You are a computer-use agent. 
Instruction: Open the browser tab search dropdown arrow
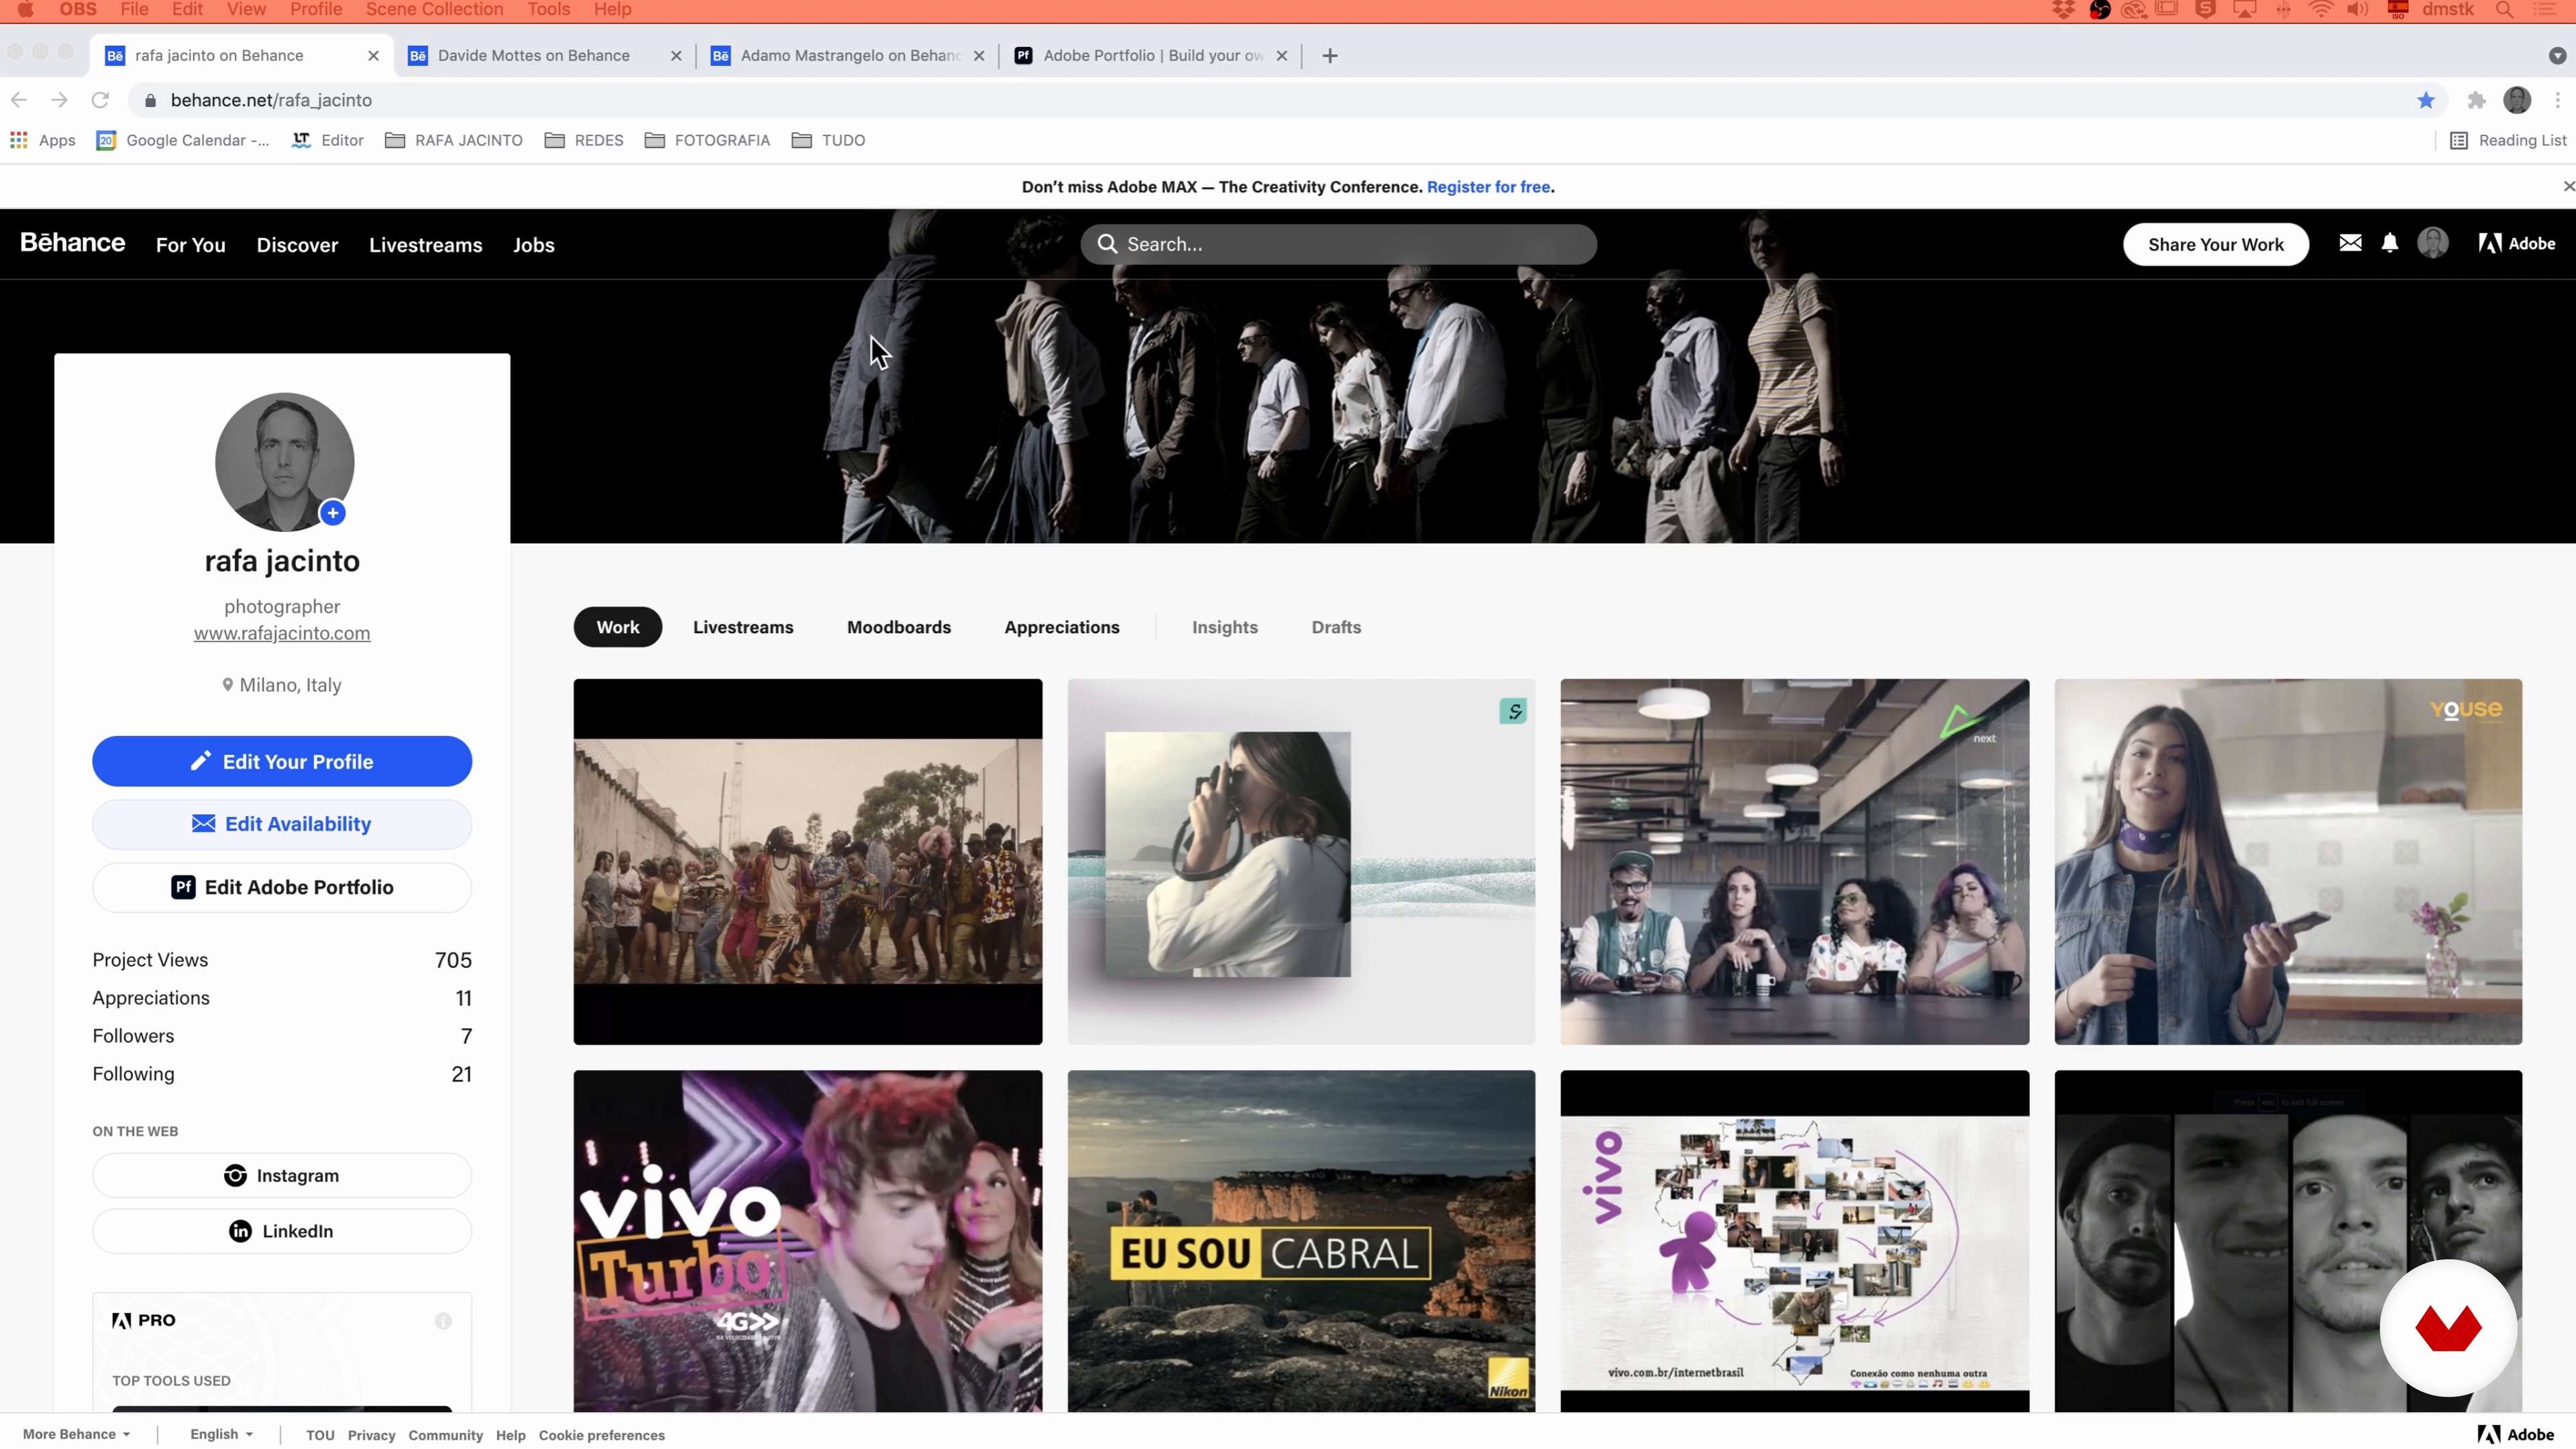[2557, 56]
